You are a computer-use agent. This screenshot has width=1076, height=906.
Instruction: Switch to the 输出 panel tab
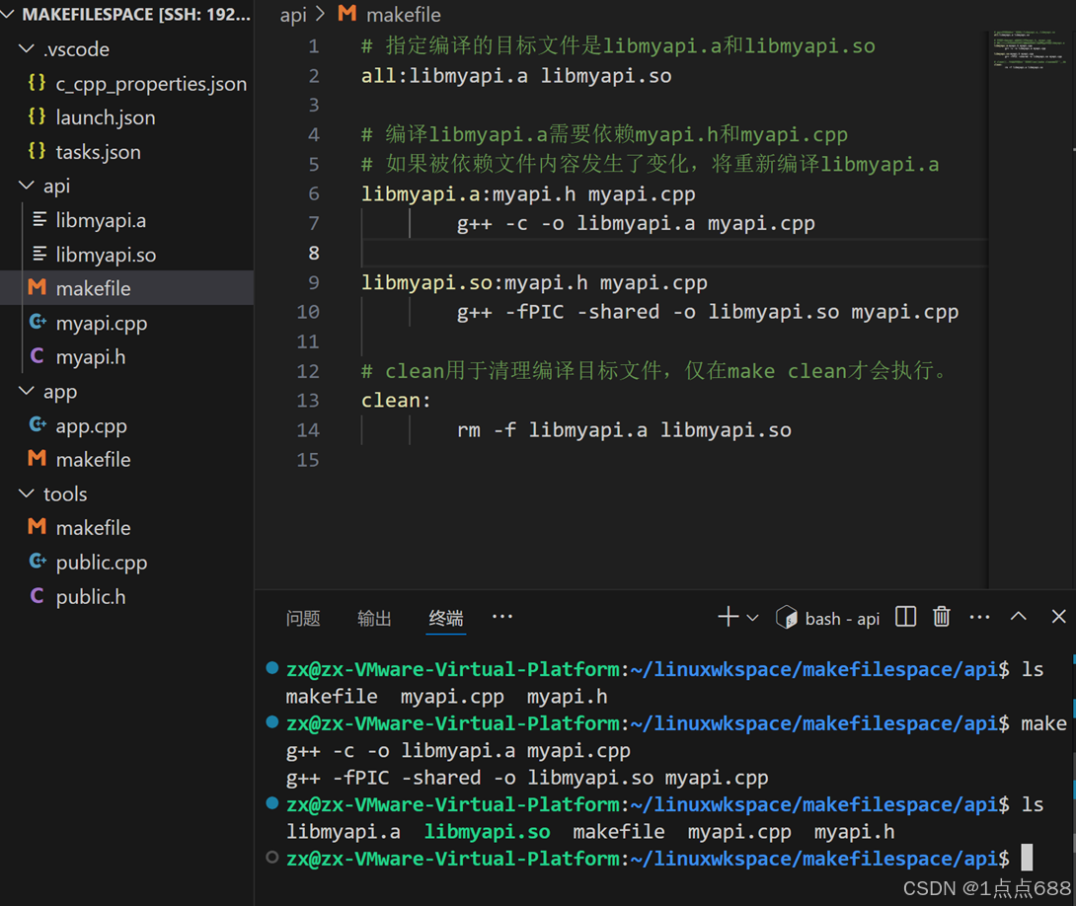[374, 618]
